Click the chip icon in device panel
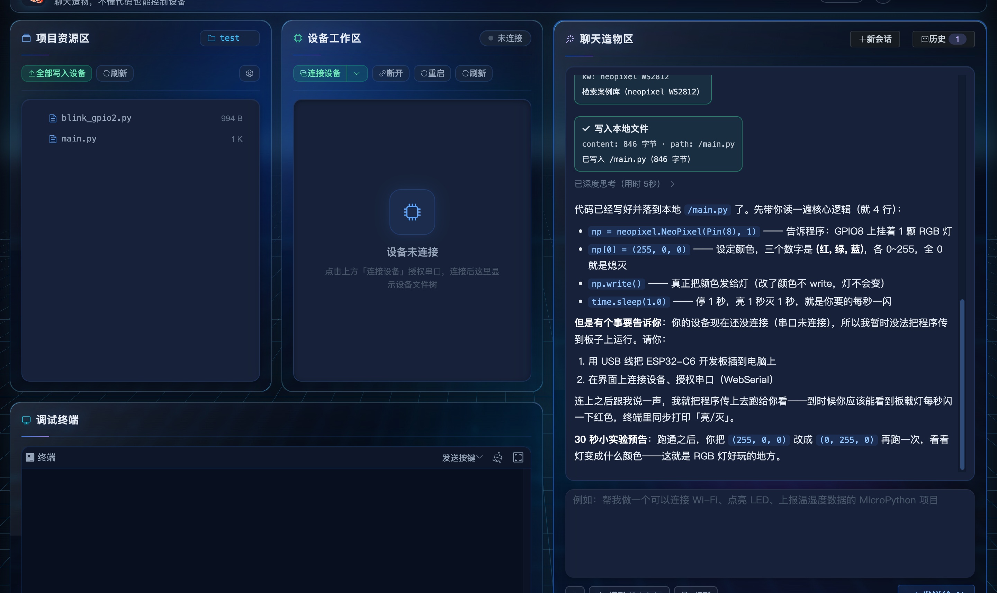997x593 pixels. coord(412,212)
